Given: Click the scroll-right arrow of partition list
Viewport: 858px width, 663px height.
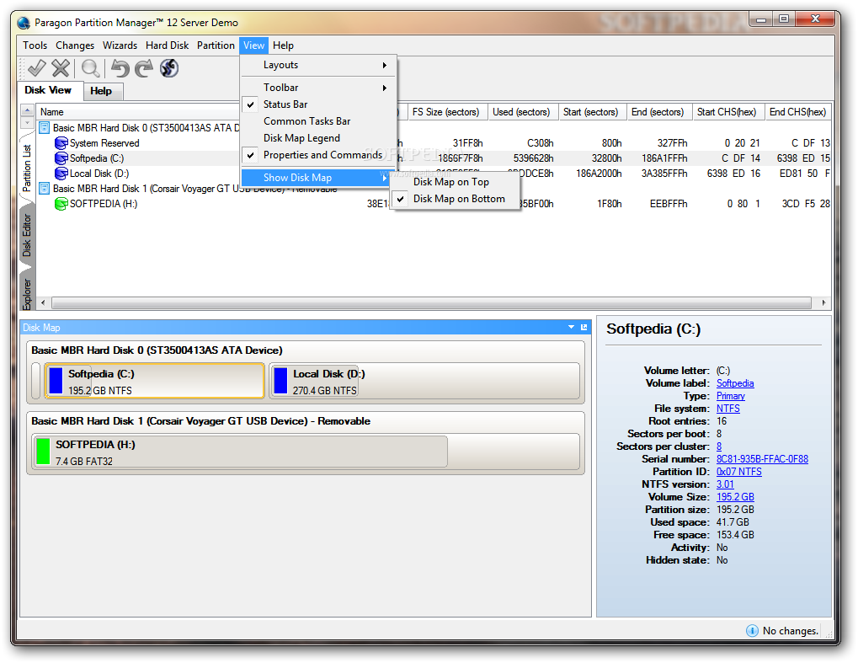Looking at the screenshot, I should coord(823,302).
